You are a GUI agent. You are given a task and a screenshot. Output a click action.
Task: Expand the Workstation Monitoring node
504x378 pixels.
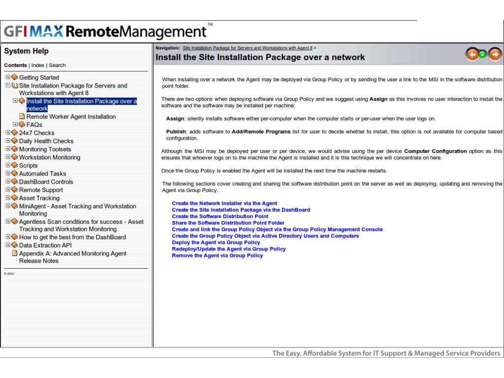click(8, 157)
